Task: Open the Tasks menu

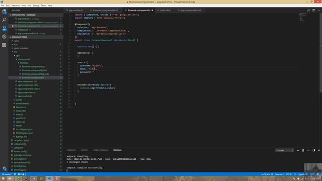Action: (x=43, y=6)
